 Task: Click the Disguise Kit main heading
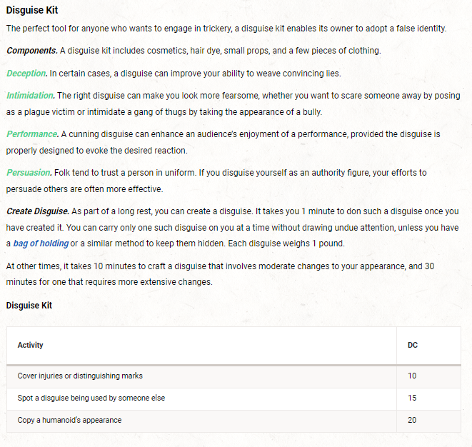pyautogui.click(x=32, y=10)
